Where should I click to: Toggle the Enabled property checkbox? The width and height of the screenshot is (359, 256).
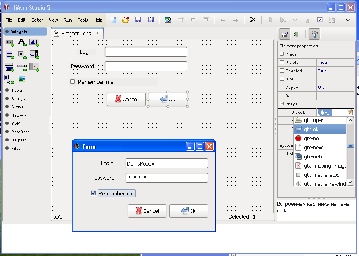282,71
